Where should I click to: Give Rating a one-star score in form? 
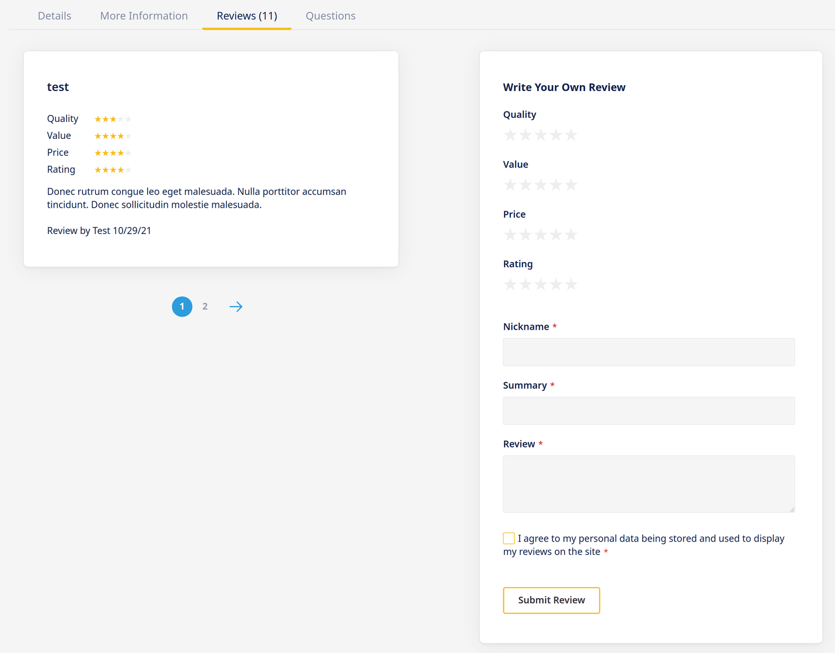pyautogui.click(x=510, y=284)
